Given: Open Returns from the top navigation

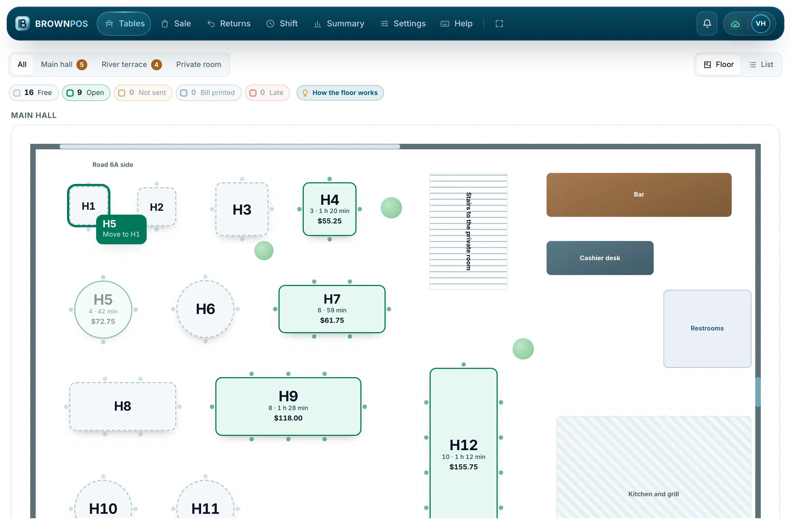Looking at the screenshot, I should click(x=229, y=24).
